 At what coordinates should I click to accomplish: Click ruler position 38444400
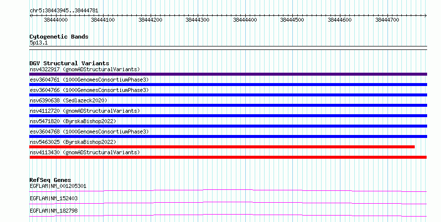(245, 20)
